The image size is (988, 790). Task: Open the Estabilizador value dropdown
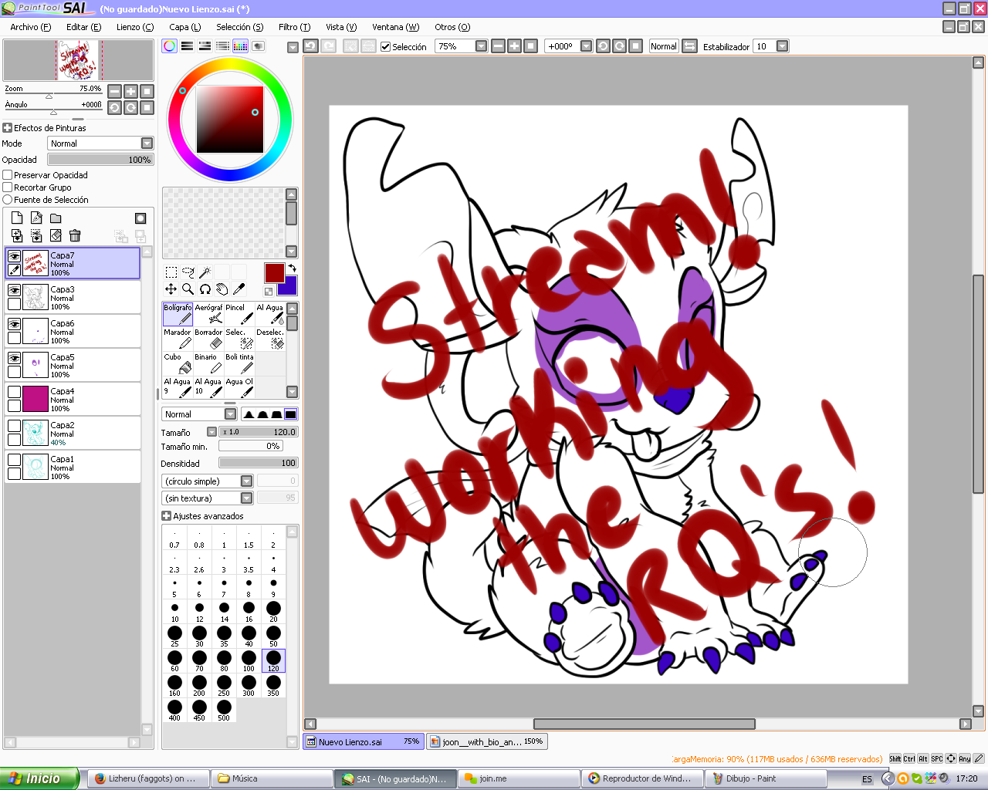click(x=782, y=46)
